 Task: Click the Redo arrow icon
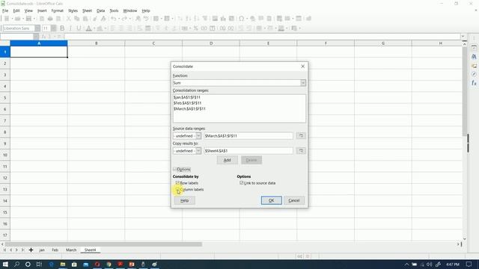124,19
